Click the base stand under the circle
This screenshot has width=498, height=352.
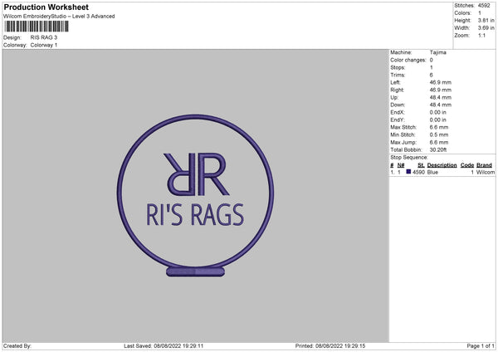(x=194, y=271)
